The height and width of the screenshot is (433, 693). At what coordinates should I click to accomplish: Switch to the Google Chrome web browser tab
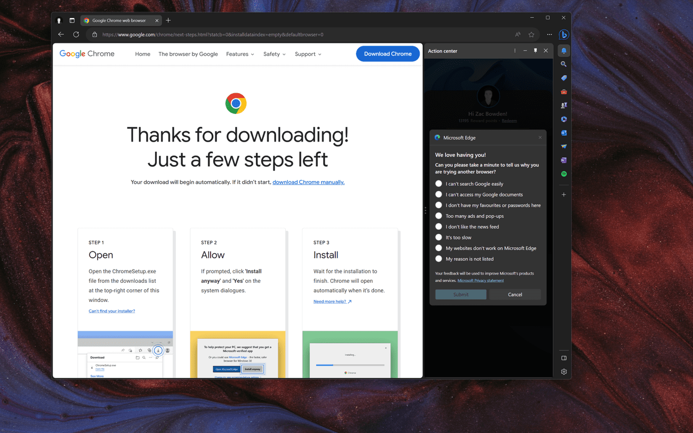[x=120, y=20]
